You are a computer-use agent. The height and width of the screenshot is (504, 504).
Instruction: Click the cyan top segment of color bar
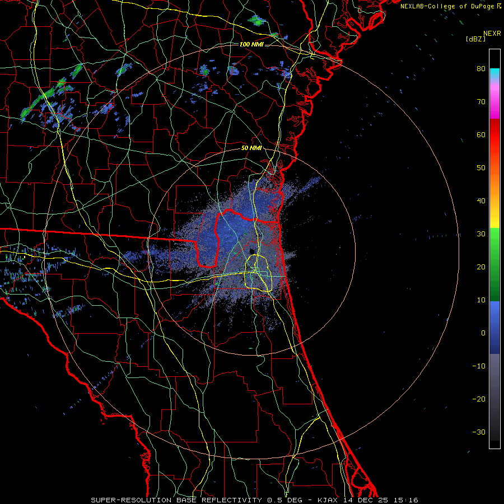pyautogui.click(x=494, y=74)
